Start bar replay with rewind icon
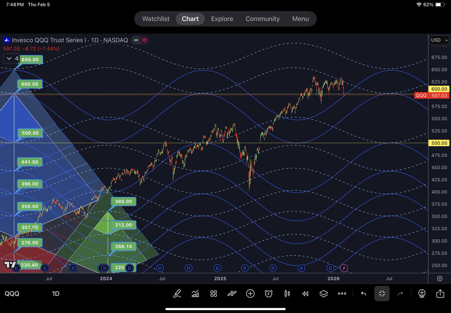The width and height of the screenshot is (451, 313). pyautogui.click(x=306, y=294)
